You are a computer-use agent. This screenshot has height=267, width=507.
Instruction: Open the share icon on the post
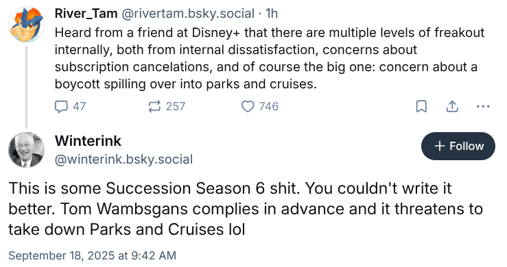[452, 106]
